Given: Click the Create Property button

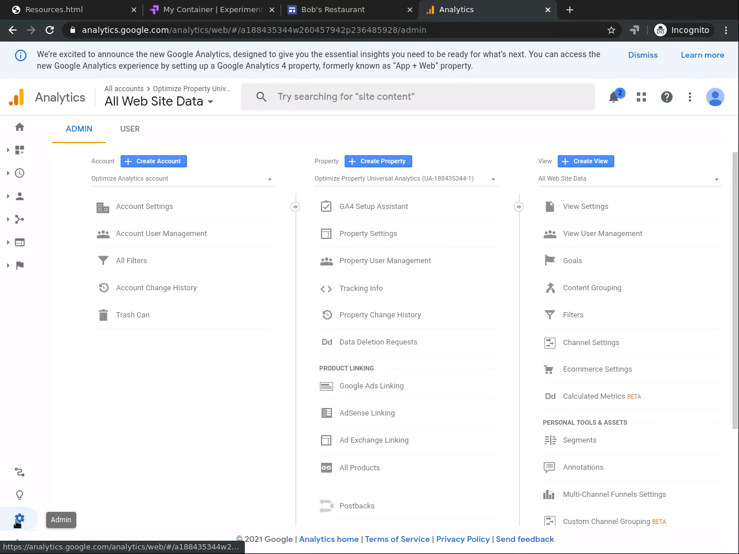Looking at the screenshot, I should (x=378, y=162).
